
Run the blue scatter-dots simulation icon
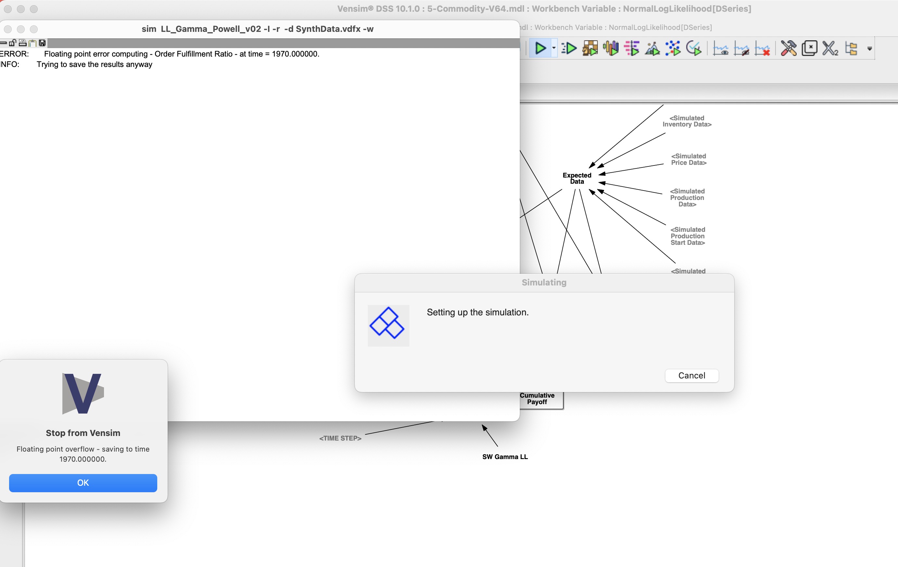pyautogui.click(x=673, y=48)
